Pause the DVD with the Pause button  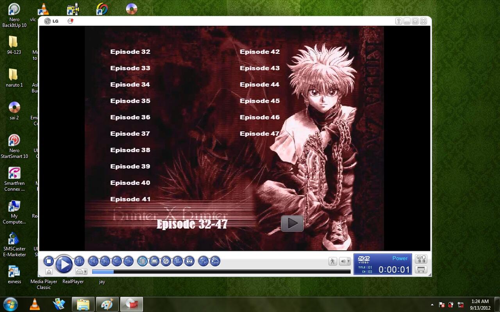coord(79,261)
